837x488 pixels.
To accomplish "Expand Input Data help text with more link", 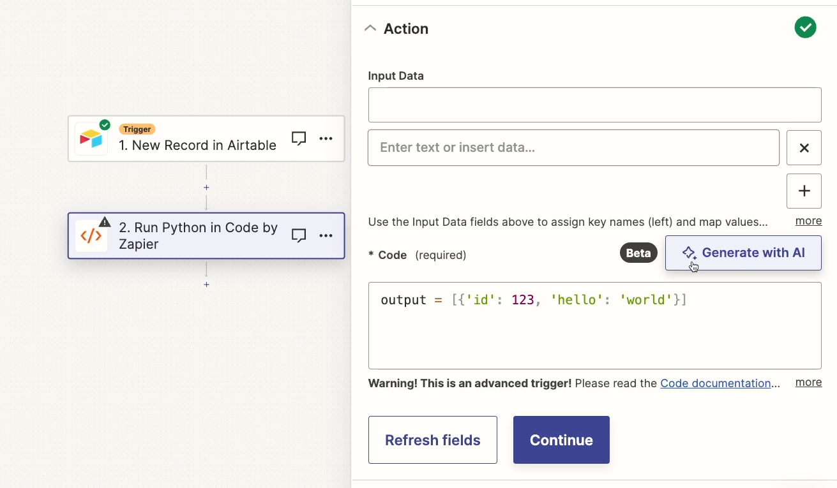I will click(x=808, y=221).
